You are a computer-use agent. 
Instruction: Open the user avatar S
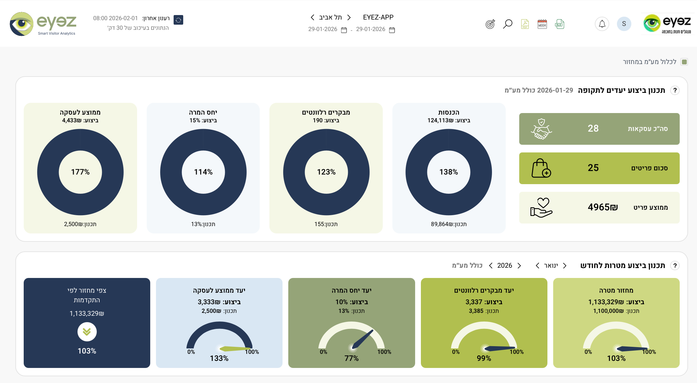click(x=624, y=24)
